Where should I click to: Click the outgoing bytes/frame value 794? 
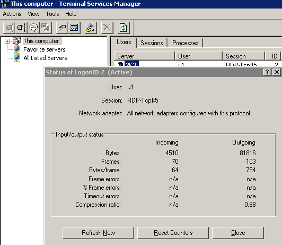coord(251,170)
